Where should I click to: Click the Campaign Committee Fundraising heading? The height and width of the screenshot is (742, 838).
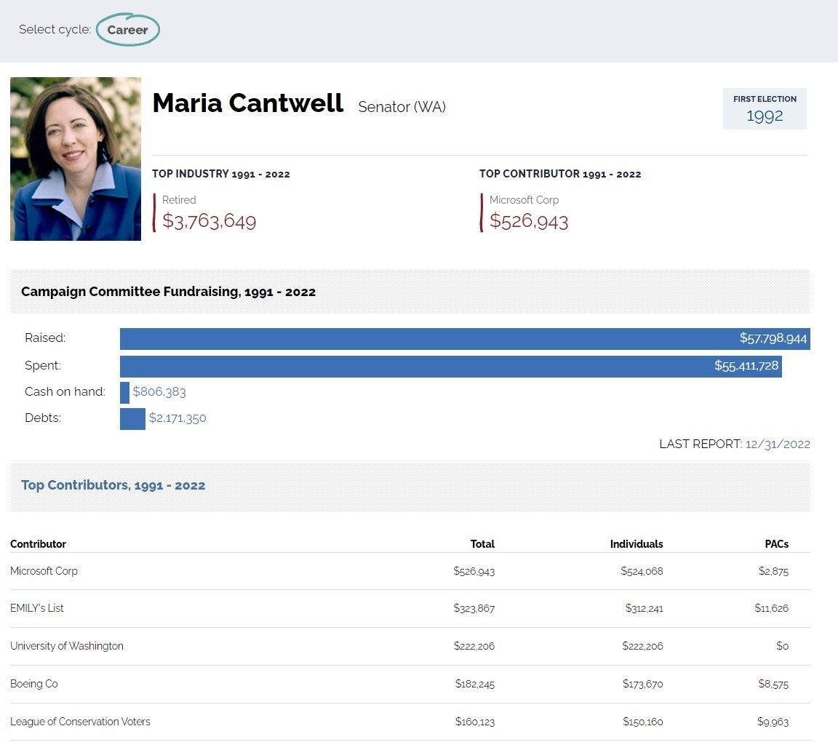pos(168,292)
